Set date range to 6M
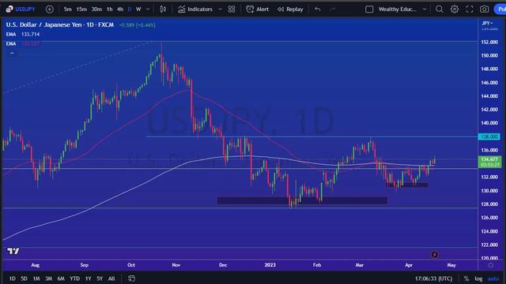 (x=61, y=278)
